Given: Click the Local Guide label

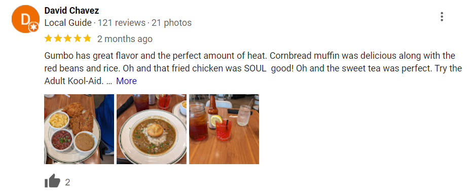Looking at the screenshot, I should (68, 23).
